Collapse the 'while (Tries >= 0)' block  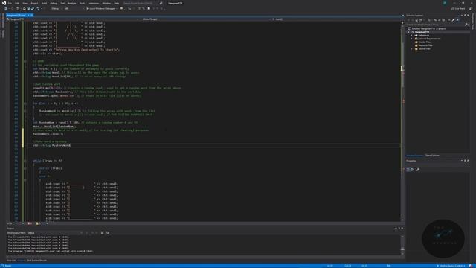[25, 161]
